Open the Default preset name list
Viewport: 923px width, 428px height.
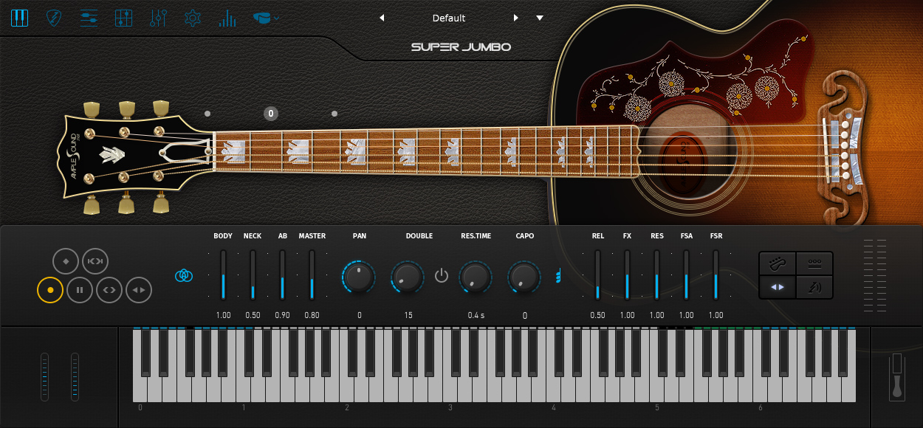pos(449,18)
